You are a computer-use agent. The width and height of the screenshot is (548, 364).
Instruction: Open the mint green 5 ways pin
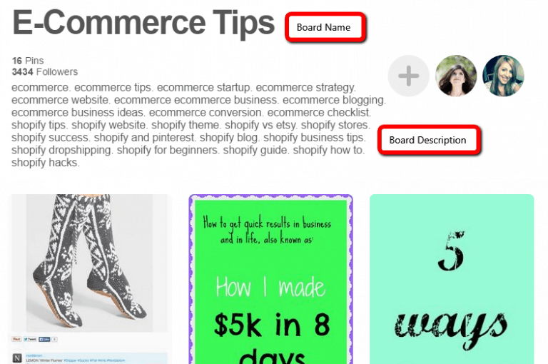coord(452,279)
